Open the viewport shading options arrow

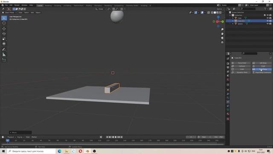(x=223, y=12)
